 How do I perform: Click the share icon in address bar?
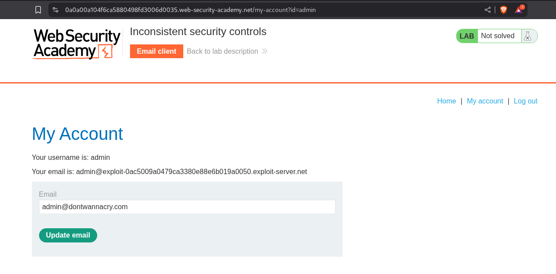tap(488, 10)
